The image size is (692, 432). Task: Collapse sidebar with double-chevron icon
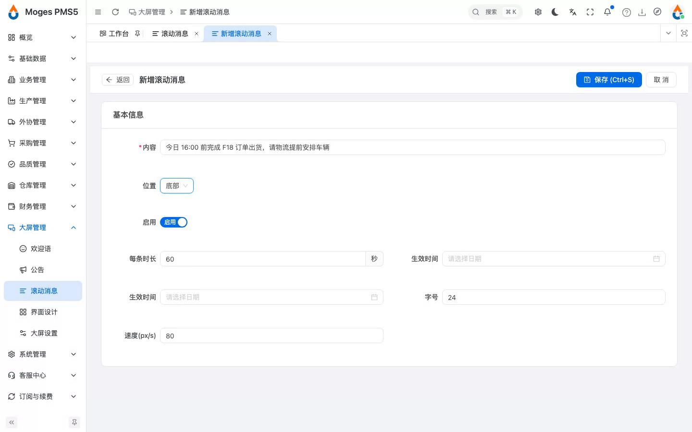12,422
